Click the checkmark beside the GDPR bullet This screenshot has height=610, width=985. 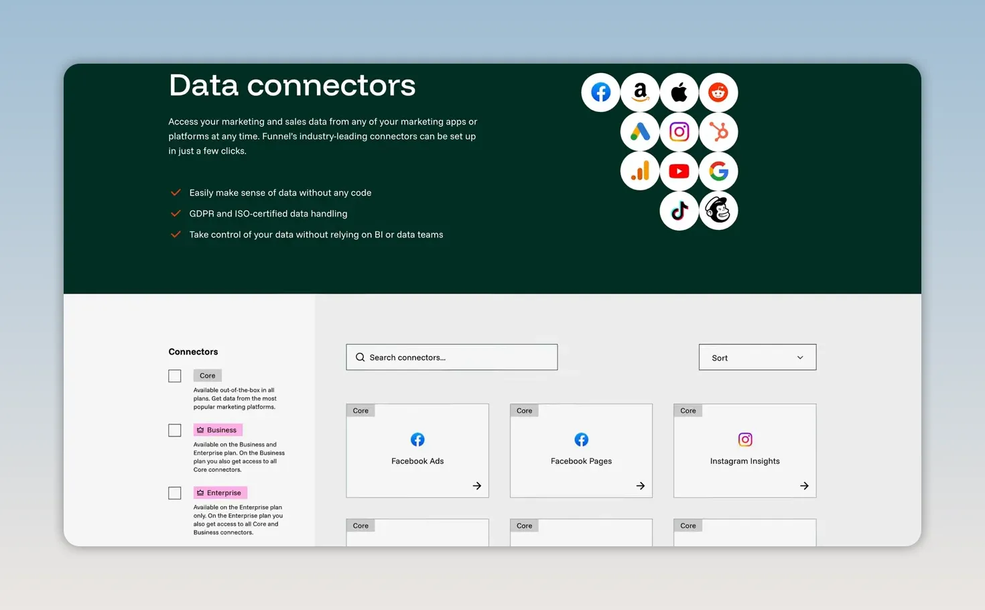pyautogui.click(x=176, y=214)
